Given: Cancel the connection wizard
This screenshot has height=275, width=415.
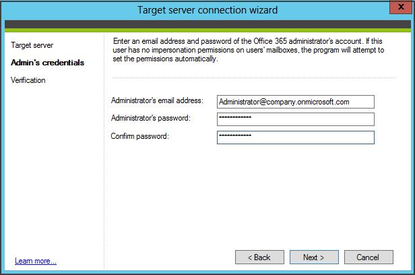Looking at the screenshot, I should click(369, 257).
